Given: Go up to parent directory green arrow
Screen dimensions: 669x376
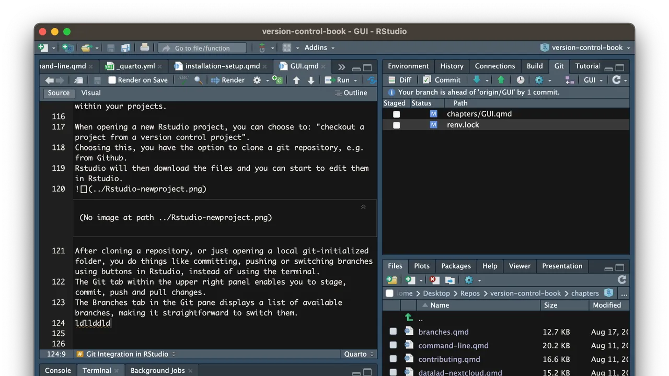Looking at the screenshot, I should [409, 318].
